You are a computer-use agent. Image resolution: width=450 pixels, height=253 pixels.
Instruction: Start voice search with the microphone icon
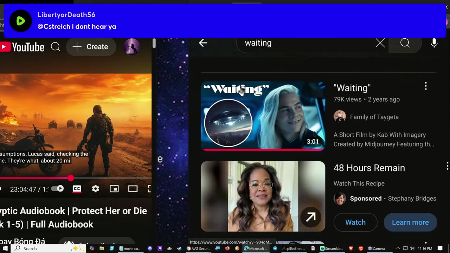(434, 43)
